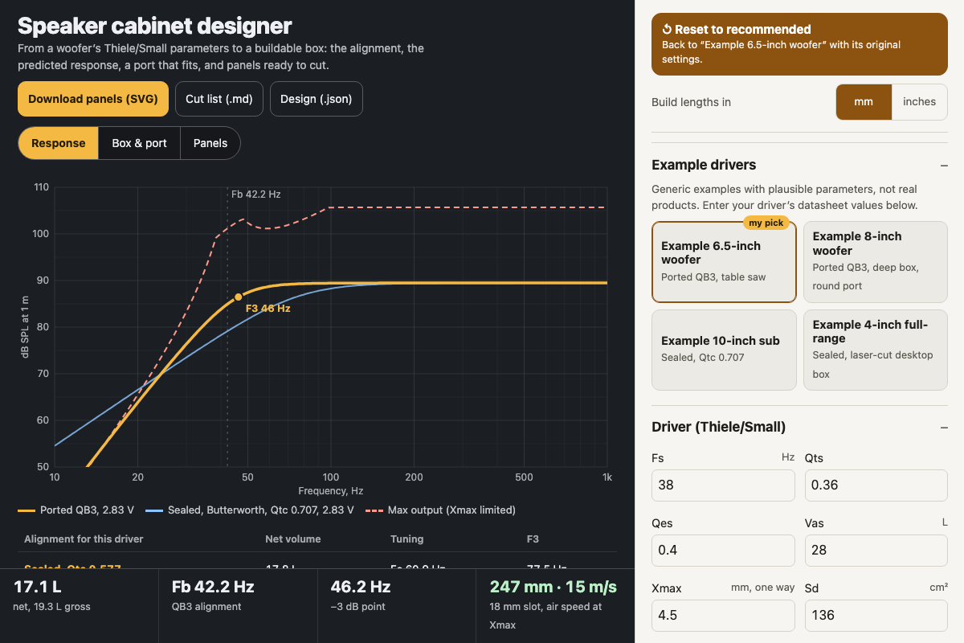Click the "Frequency, Hz" axis label
964x643 pixels.
click(x=331, y=491)
